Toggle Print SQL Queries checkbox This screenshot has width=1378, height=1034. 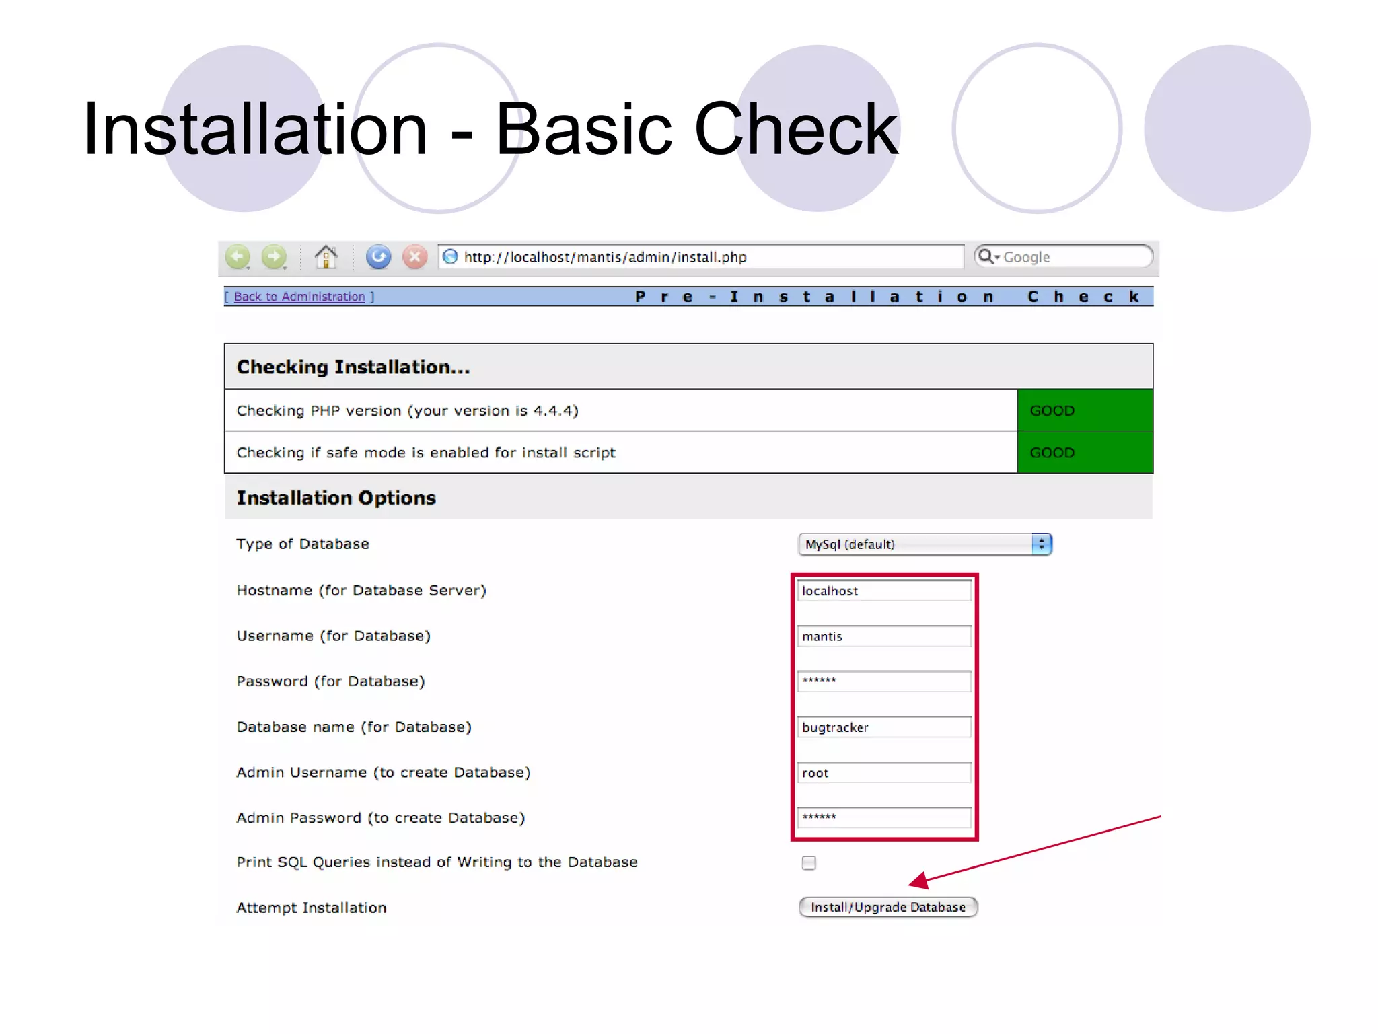click(809, 863)
